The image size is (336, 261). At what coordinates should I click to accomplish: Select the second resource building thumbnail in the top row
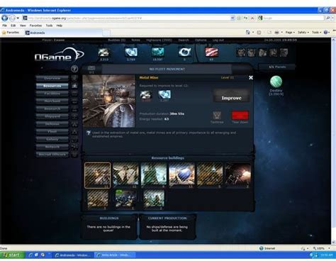pos(125,175)
